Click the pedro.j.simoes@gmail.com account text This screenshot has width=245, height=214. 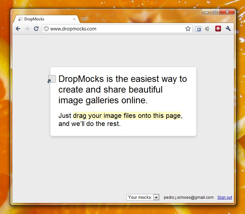(x=189, y=197)
